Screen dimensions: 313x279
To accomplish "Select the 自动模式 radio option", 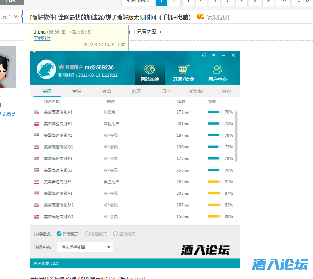I will point(59,234).
